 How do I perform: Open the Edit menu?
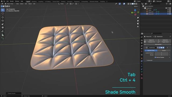[8, 1]
